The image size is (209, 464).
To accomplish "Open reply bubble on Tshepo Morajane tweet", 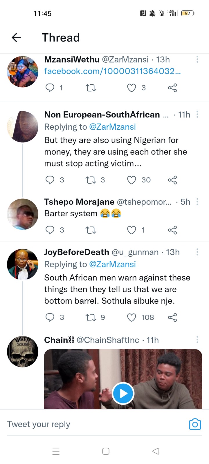I will (50, 230).
